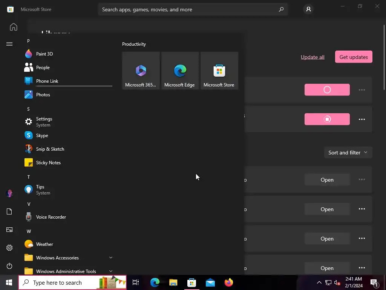Click the Update all link
This screenshot has height=290, width=386.
pyautogui.click(x=312, y=57)
